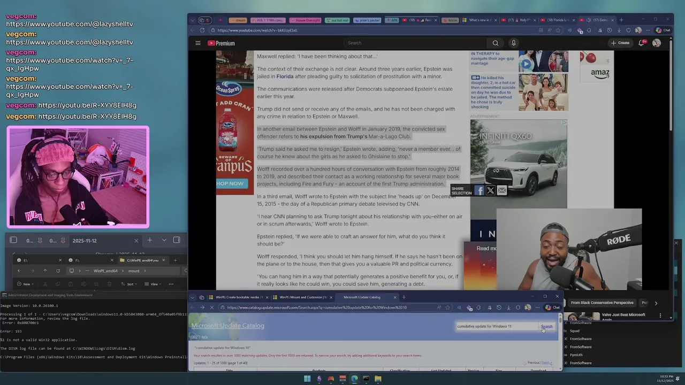Switch to the 'stream' tab group
Viewport: 685px width, 385px height.
tap(239, 20)
